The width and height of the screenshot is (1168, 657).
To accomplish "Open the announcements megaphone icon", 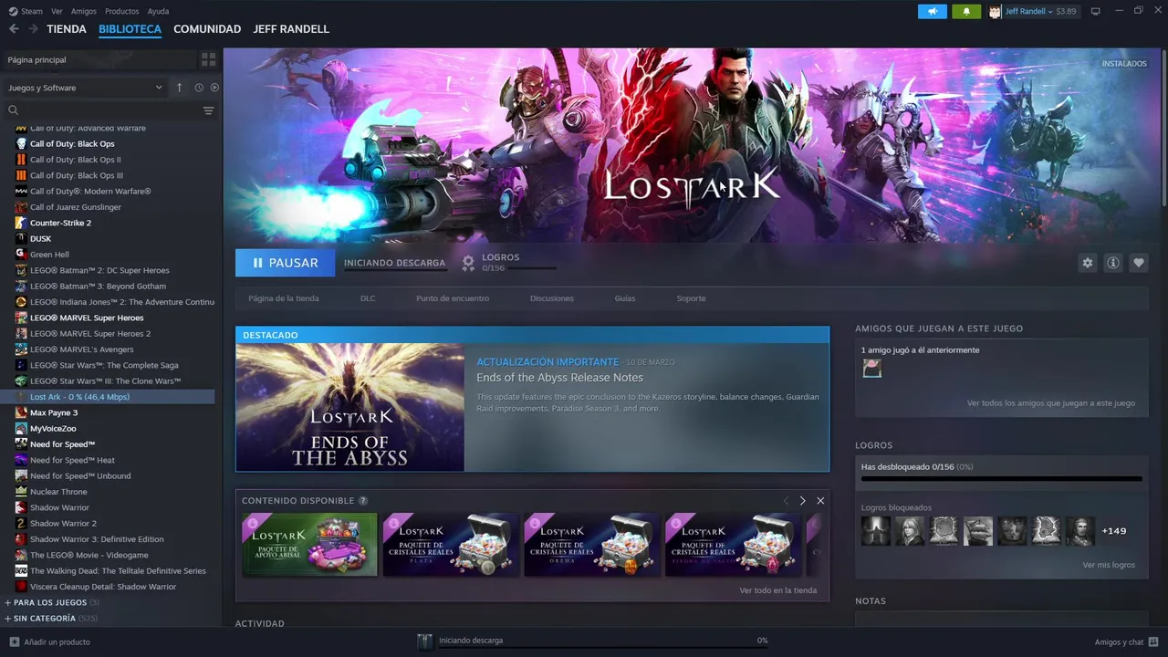I will coord(932,11).
